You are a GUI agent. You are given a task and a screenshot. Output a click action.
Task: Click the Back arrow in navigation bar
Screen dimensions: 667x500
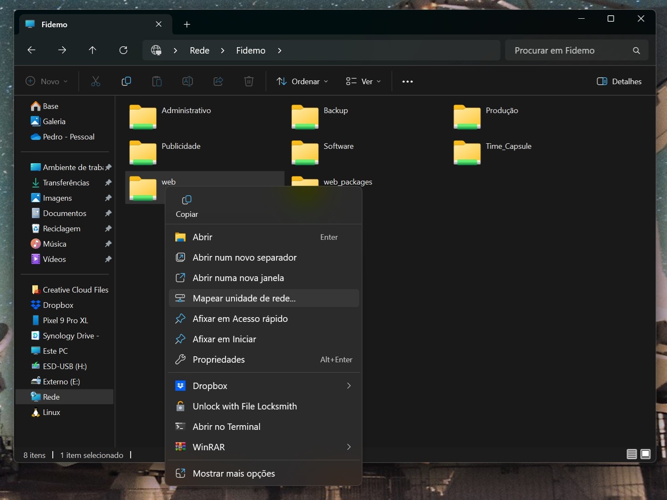click(x=31, y=50)
